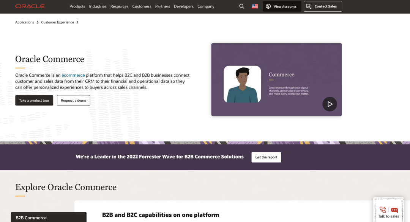Screen dimensions: 410x222
Task: Click the Forrester Wave banner text
Action: tap(159, 157)
